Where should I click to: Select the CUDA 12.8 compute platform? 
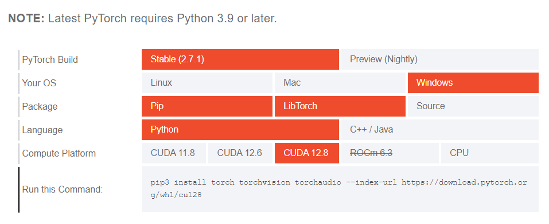point(307,153)
